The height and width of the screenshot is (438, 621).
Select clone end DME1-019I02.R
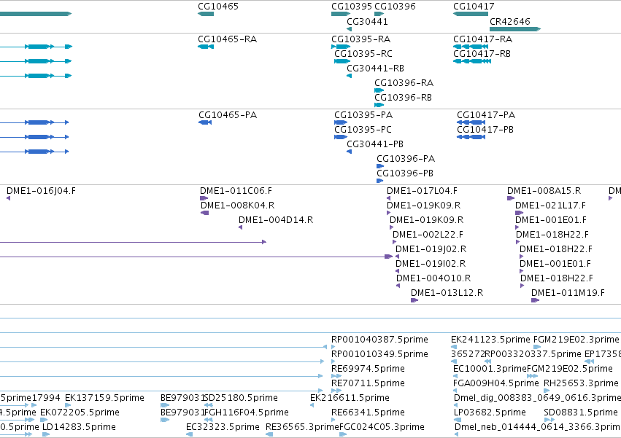click(x=431, y=265)
